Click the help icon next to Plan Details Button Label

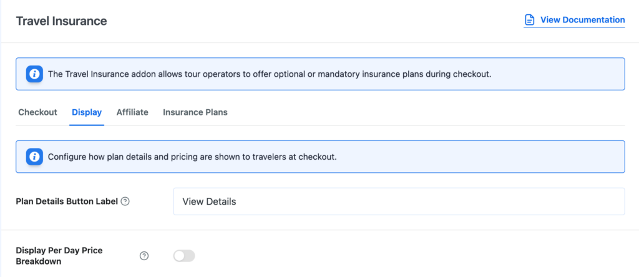tap(125, 202)
